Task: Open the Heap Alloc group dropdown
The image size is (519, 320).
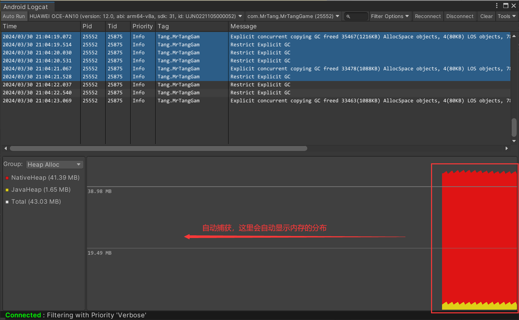Action: pos(55,165)
